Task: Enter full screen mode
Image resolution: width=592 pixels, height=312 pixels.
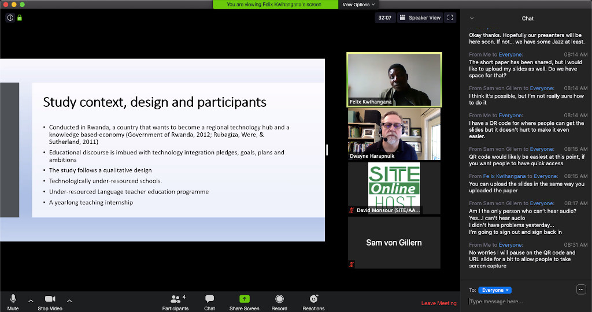Action: coord(450,18)
